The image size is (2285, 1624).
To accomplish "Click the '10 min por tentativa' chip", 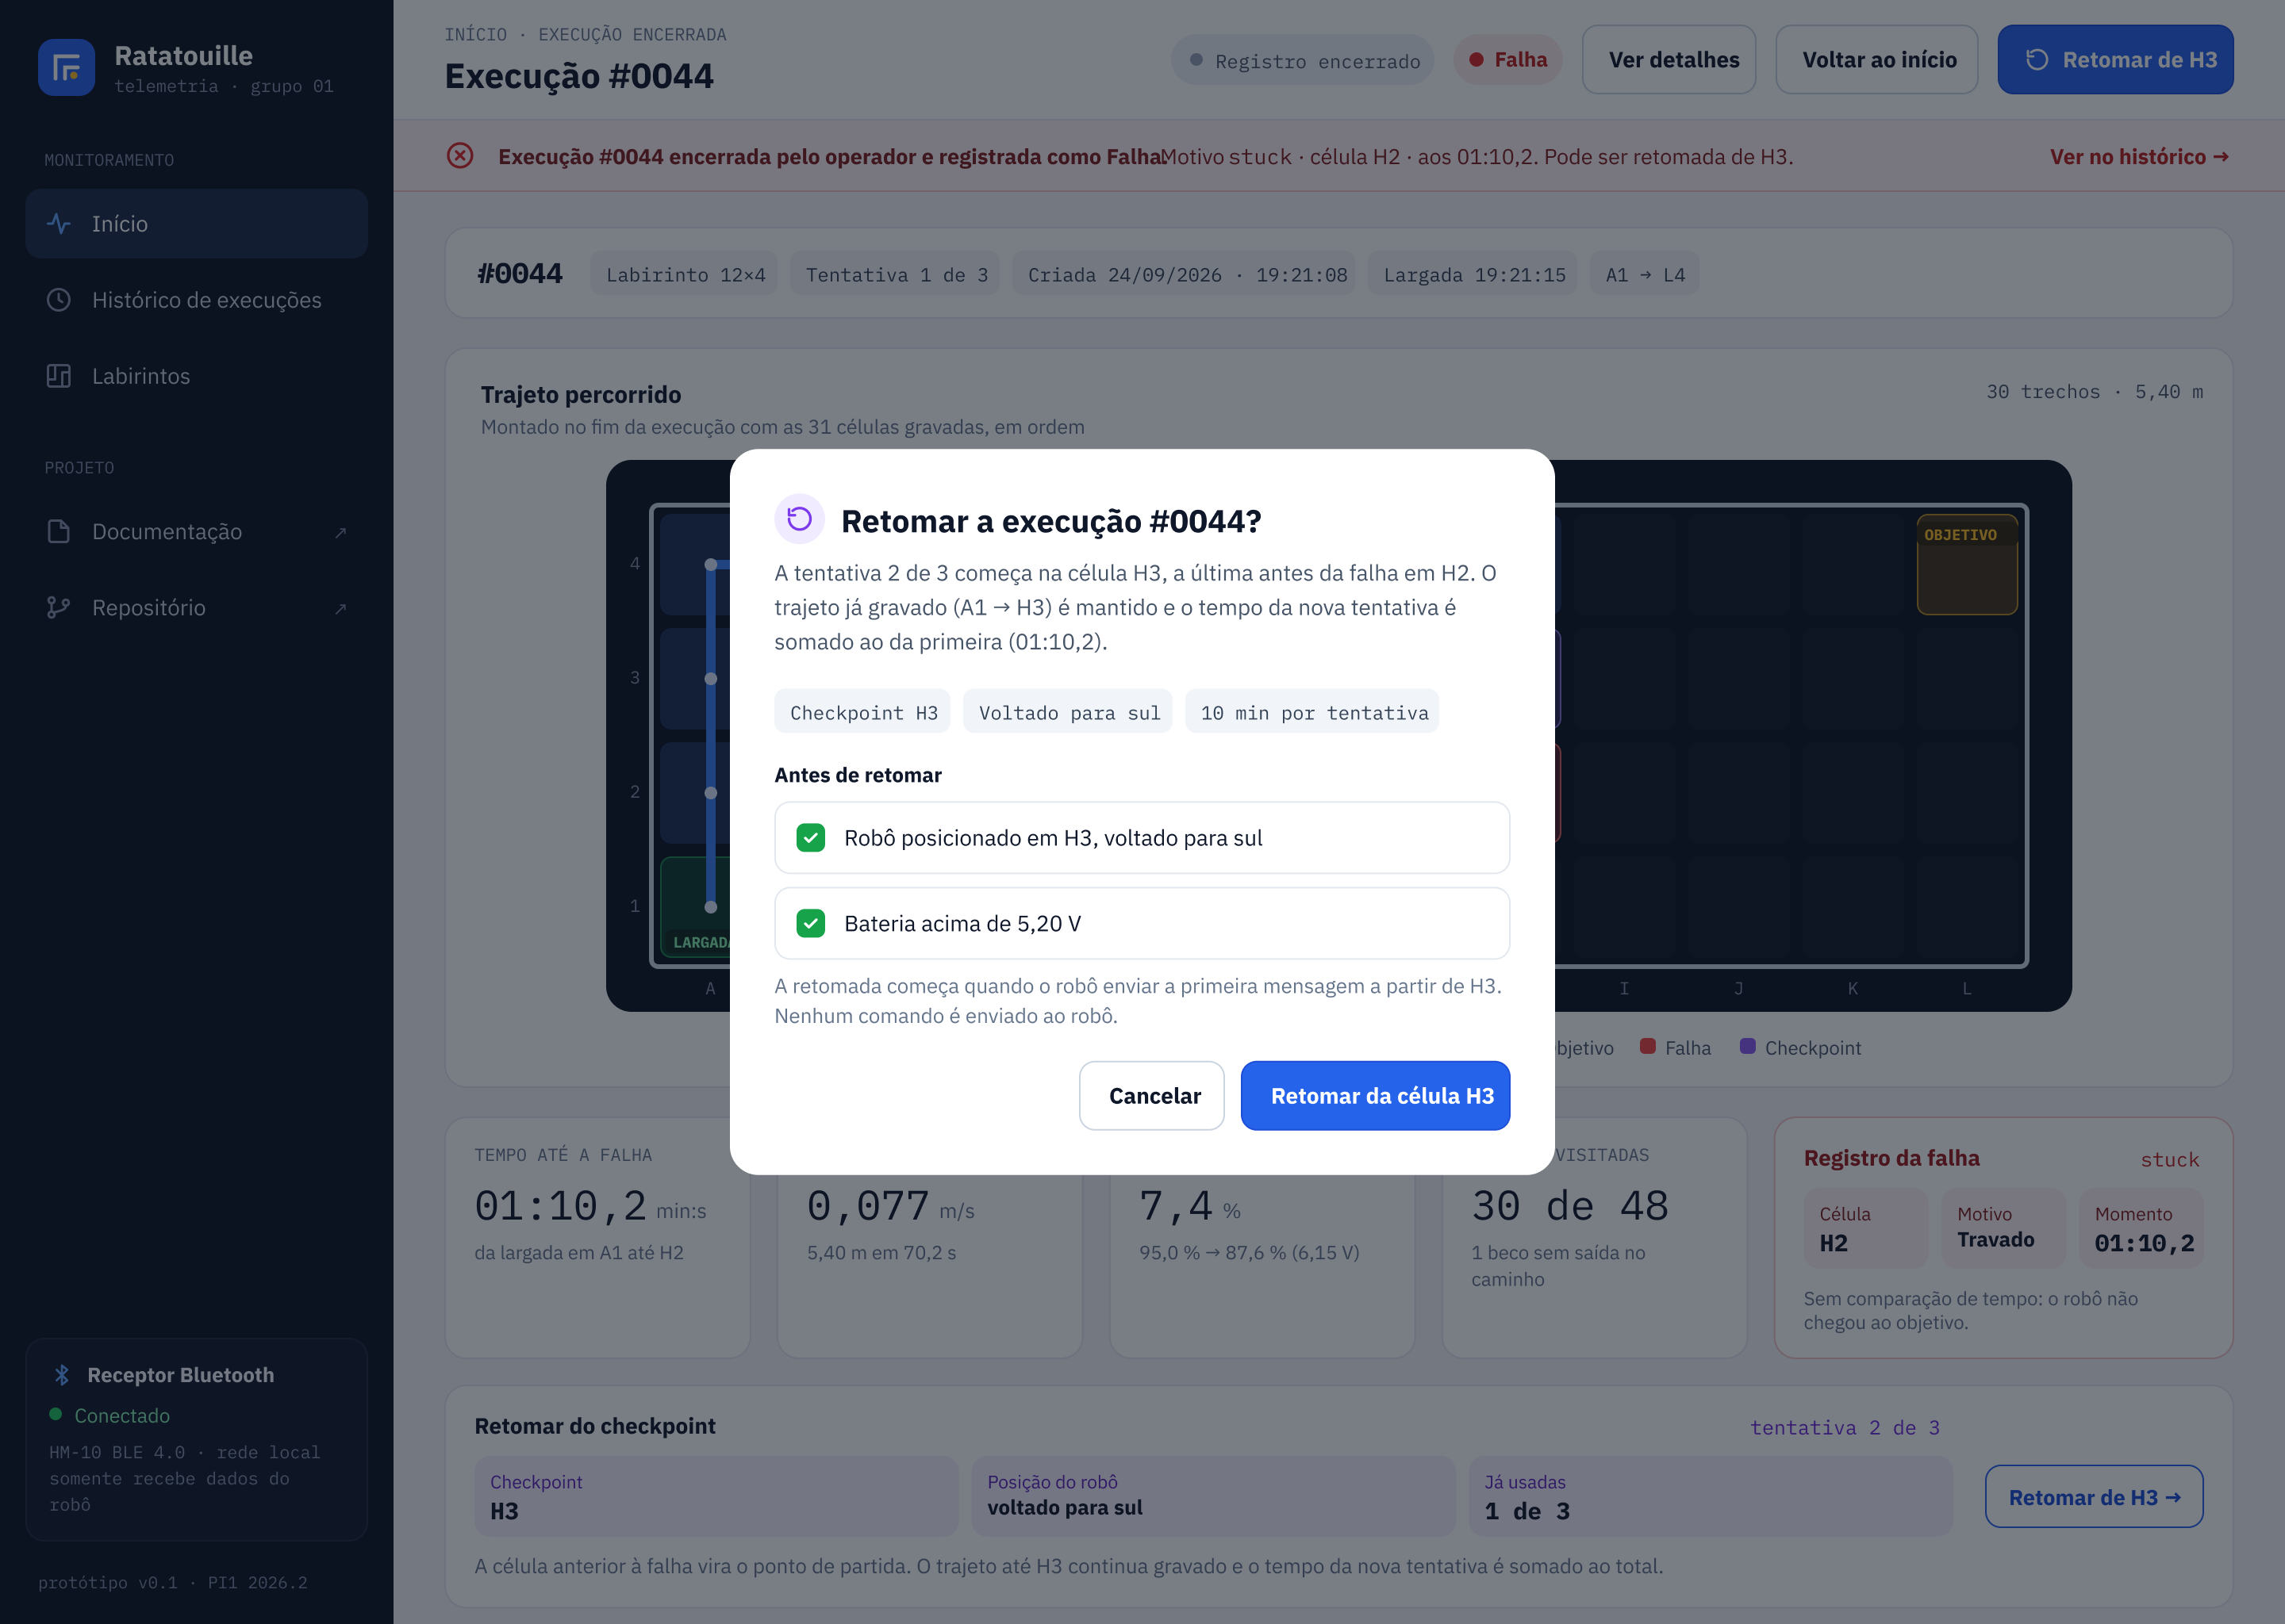I will [x=1312, y=712].
